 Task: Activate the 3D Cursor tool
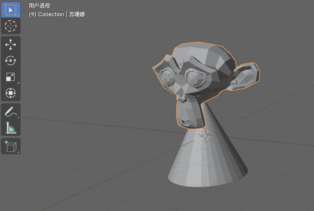click(11, 26)
